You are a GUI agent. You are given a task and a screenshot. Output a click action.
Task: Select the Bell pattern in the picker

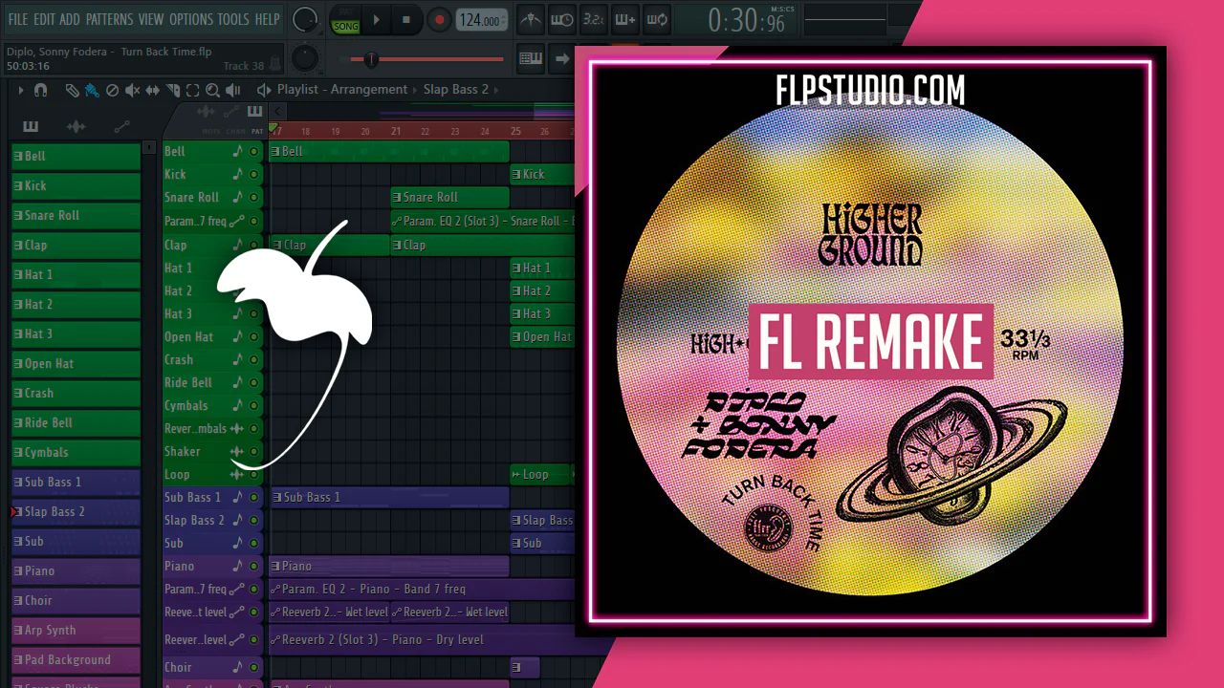(76, 157)
